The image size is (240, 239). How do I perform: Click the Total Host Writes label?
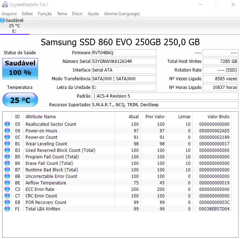point(185,61)
